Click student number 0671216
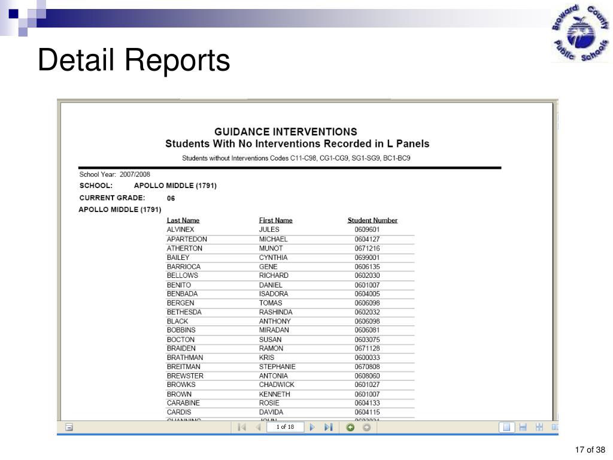This screenshot has height=460, width=613. click(367, 249)
